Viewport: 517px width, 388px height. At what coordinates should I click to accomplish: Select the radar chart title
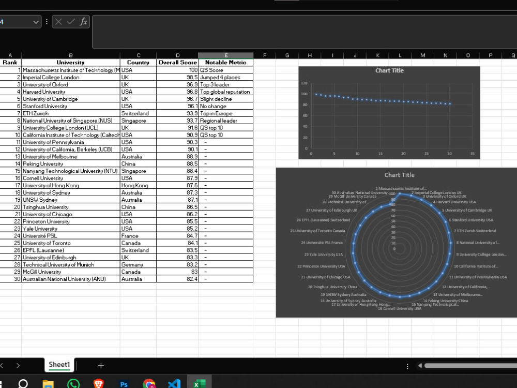point(399,175)
